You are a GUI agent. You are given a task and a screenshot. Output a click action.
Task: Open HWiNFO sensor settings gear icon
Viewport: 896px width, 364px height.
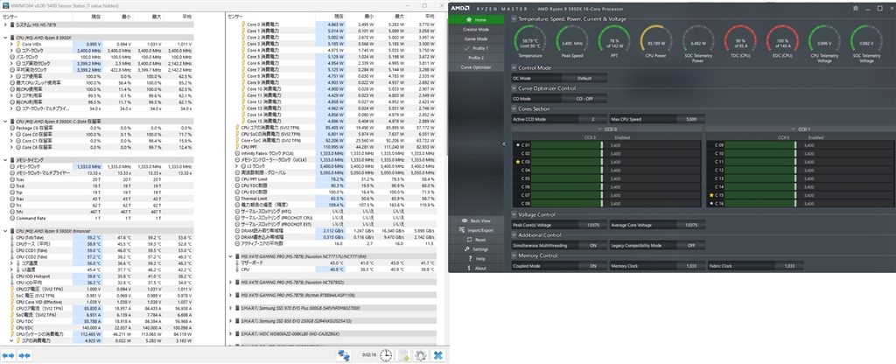point(421,355)
